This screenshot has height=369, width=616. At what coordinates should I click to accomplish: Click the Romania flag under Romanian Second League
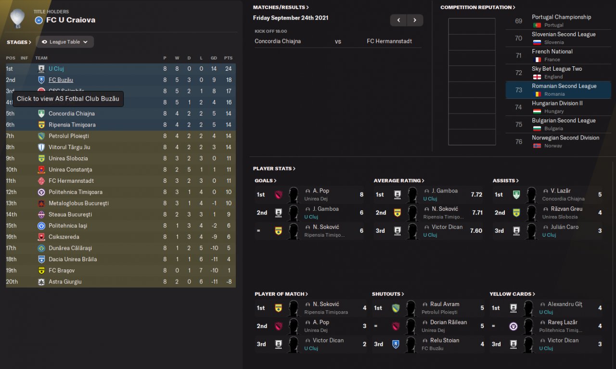(537, 94)
